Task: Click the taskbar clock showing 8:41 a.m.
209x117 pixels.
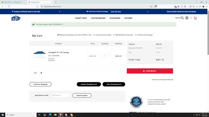Action: 204,115
